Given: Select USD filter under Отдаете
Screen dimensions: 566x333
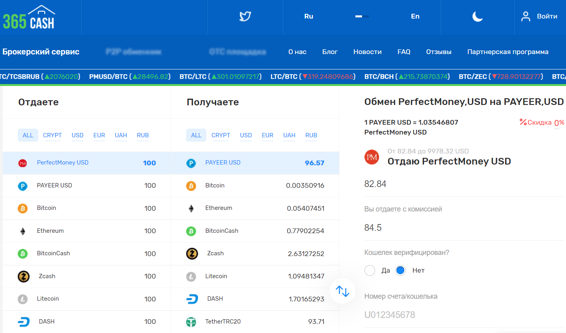Looking at the screenshot, I should pos(78,135).
